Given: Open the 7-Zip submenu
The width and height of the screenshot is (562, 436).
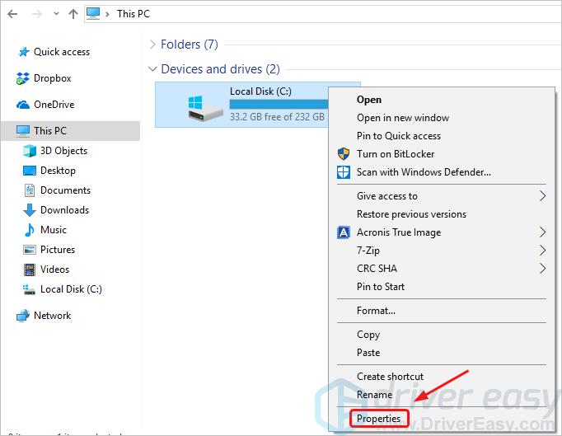Looking at the screenshot, I should [x=541, y=251].
